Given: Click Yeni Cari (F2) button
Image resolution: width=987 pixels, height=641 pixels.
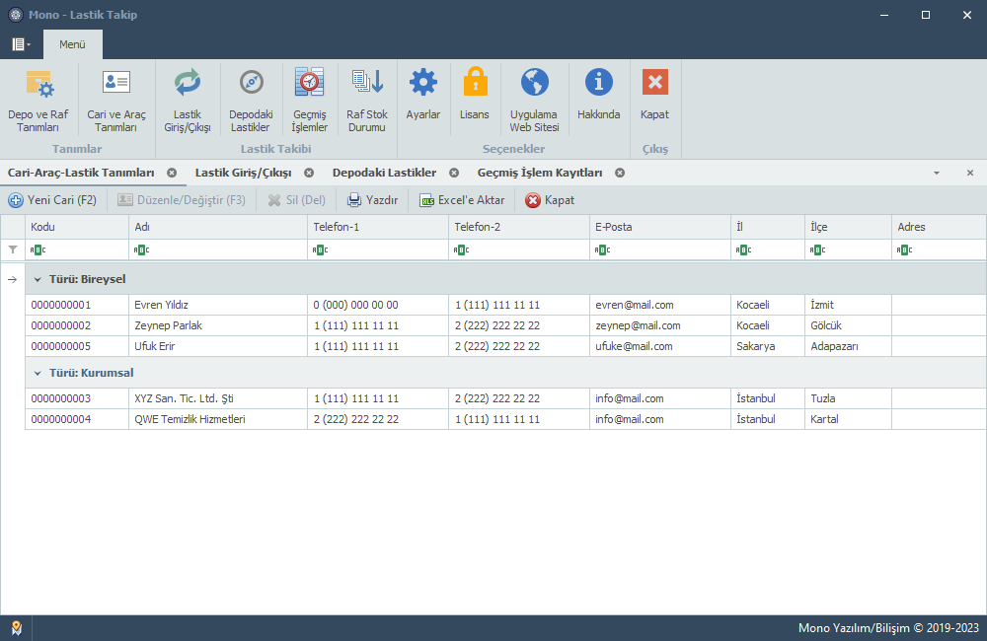Looking at the screenshot, I should [x=53, y=200].
